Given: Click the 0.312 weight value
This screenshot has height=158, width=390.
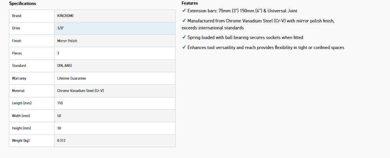Looking at the screenshot, I should (61, 141).
